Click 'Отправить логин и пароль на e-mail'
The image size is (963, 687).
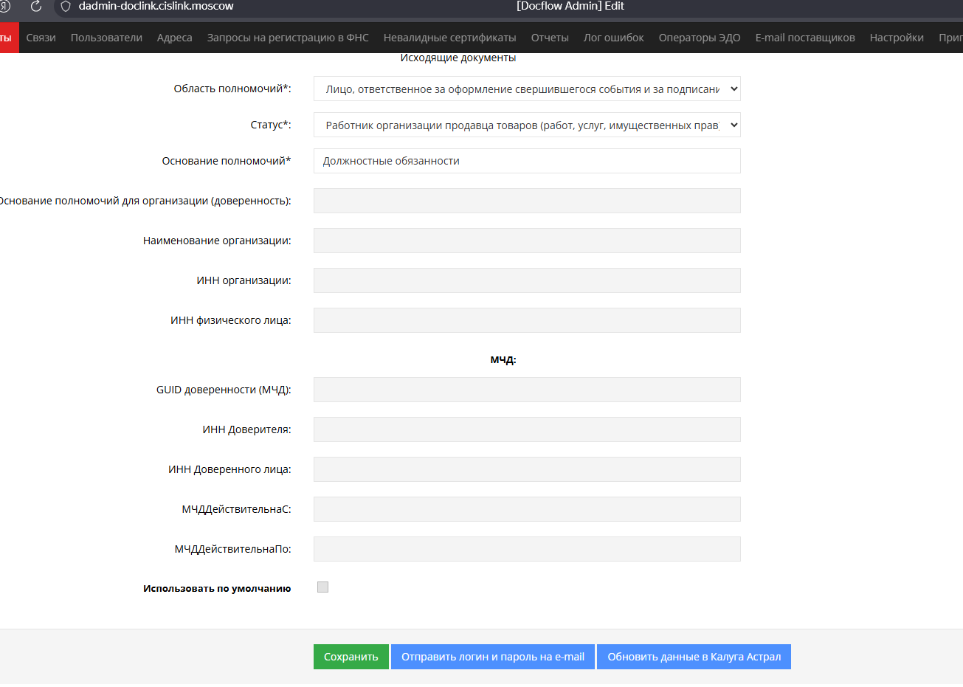(x=493, y=657)
